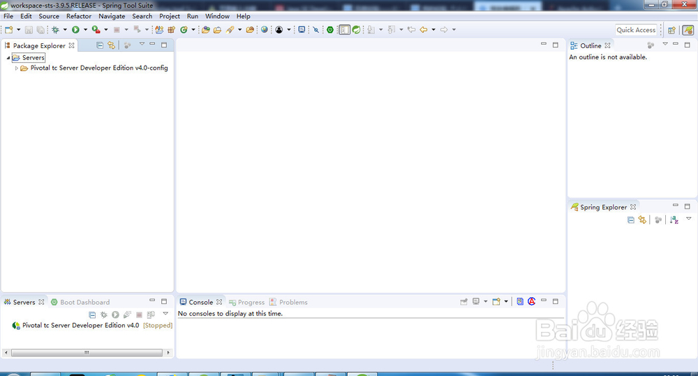The image size is (698, 376).
Task: Open the New Java Class dropdown arrow
Action: tap(193, 30)
